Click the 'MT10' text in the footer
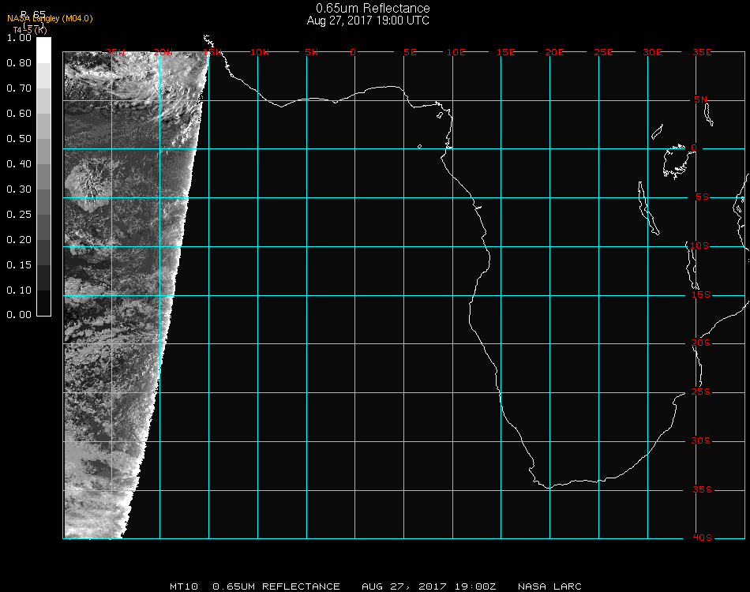This screenshot has width=750, height=592. 184,586
